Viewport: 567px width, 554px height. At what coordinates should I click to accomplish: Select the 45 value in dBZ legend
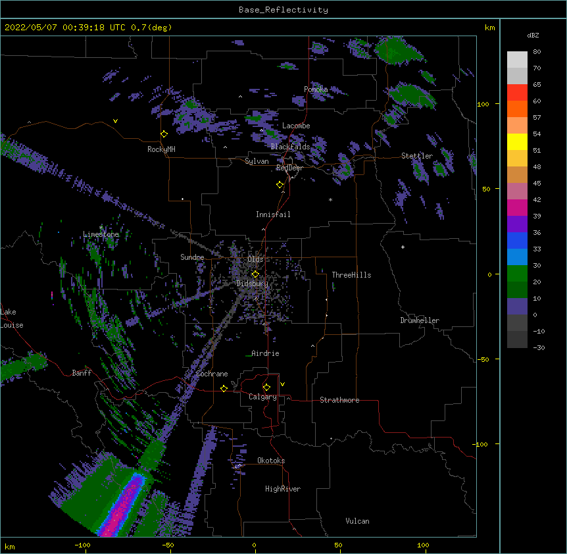[x=537, y=184]
